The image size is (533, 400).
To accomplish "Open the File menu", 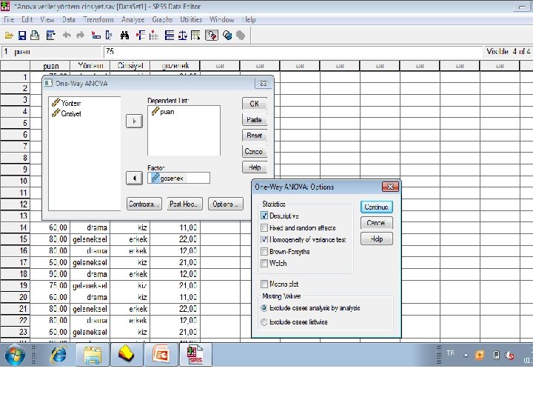I will [9, 20].
